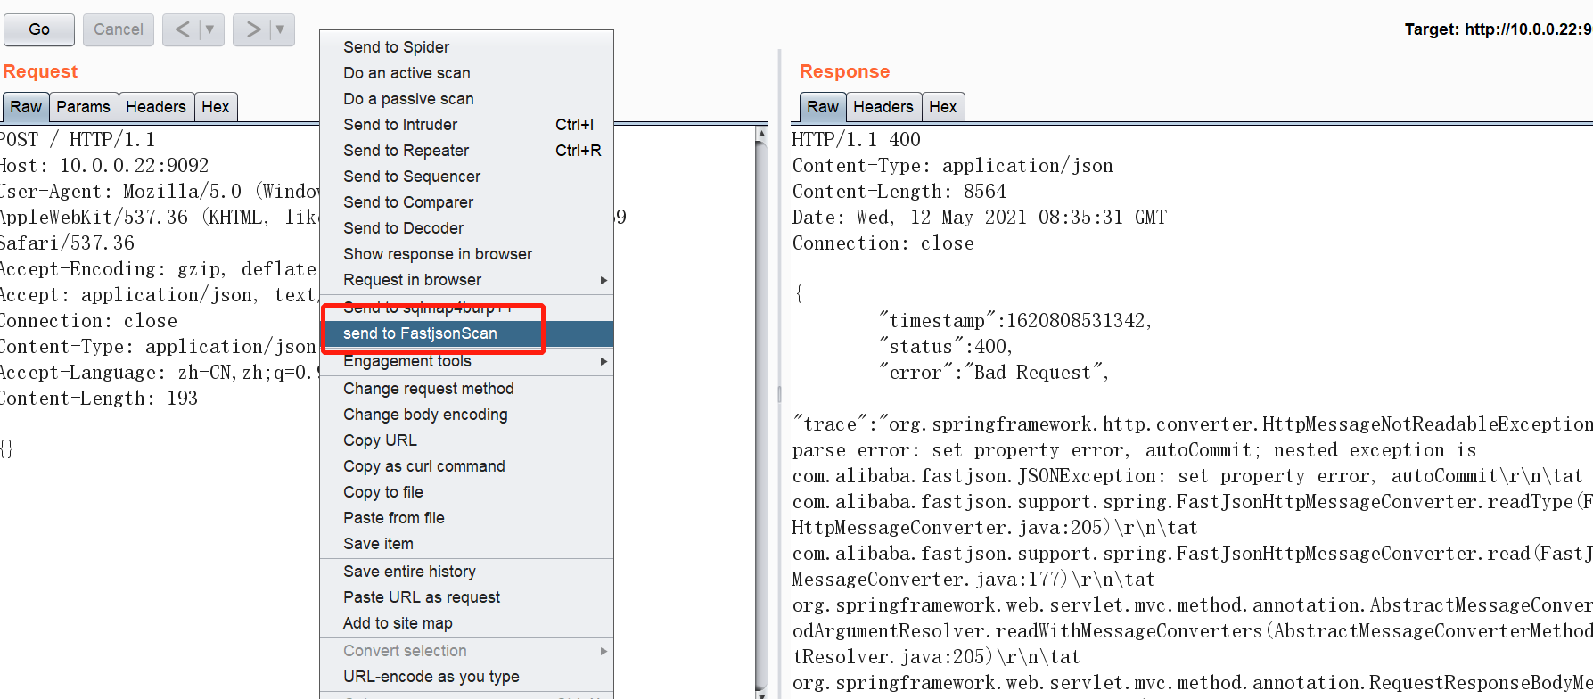Click the Target: http://10.0.0.22 label
Screen dimensions: 1593x699
click(x=1498, y=29)
